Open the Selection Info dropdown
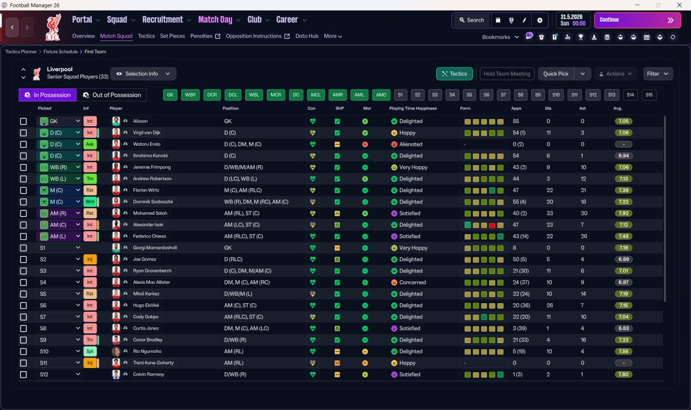Screen dimensions: 691x410 [x=143, y=74]
